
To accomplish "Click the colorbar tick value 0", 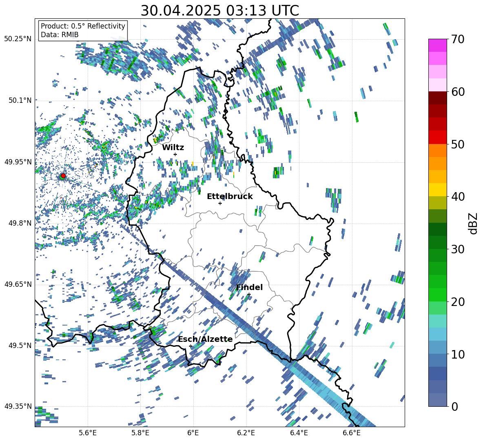I will point(454,406).
